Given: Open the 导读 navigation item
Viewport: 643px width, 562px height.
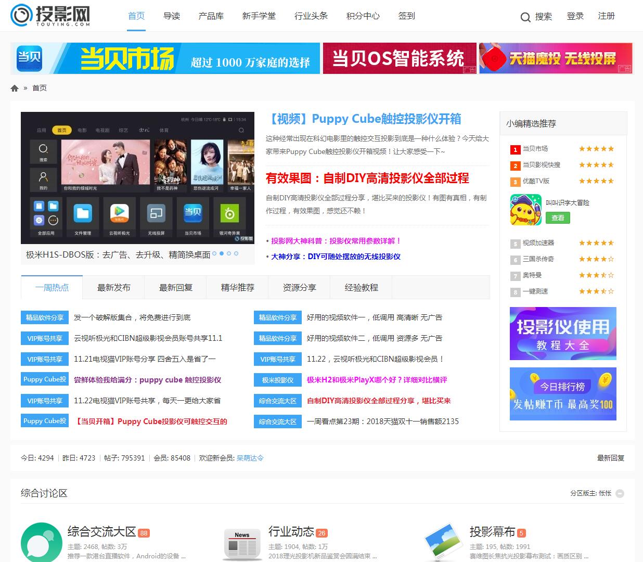Looking at the screenshot, I should pos(172,16).
